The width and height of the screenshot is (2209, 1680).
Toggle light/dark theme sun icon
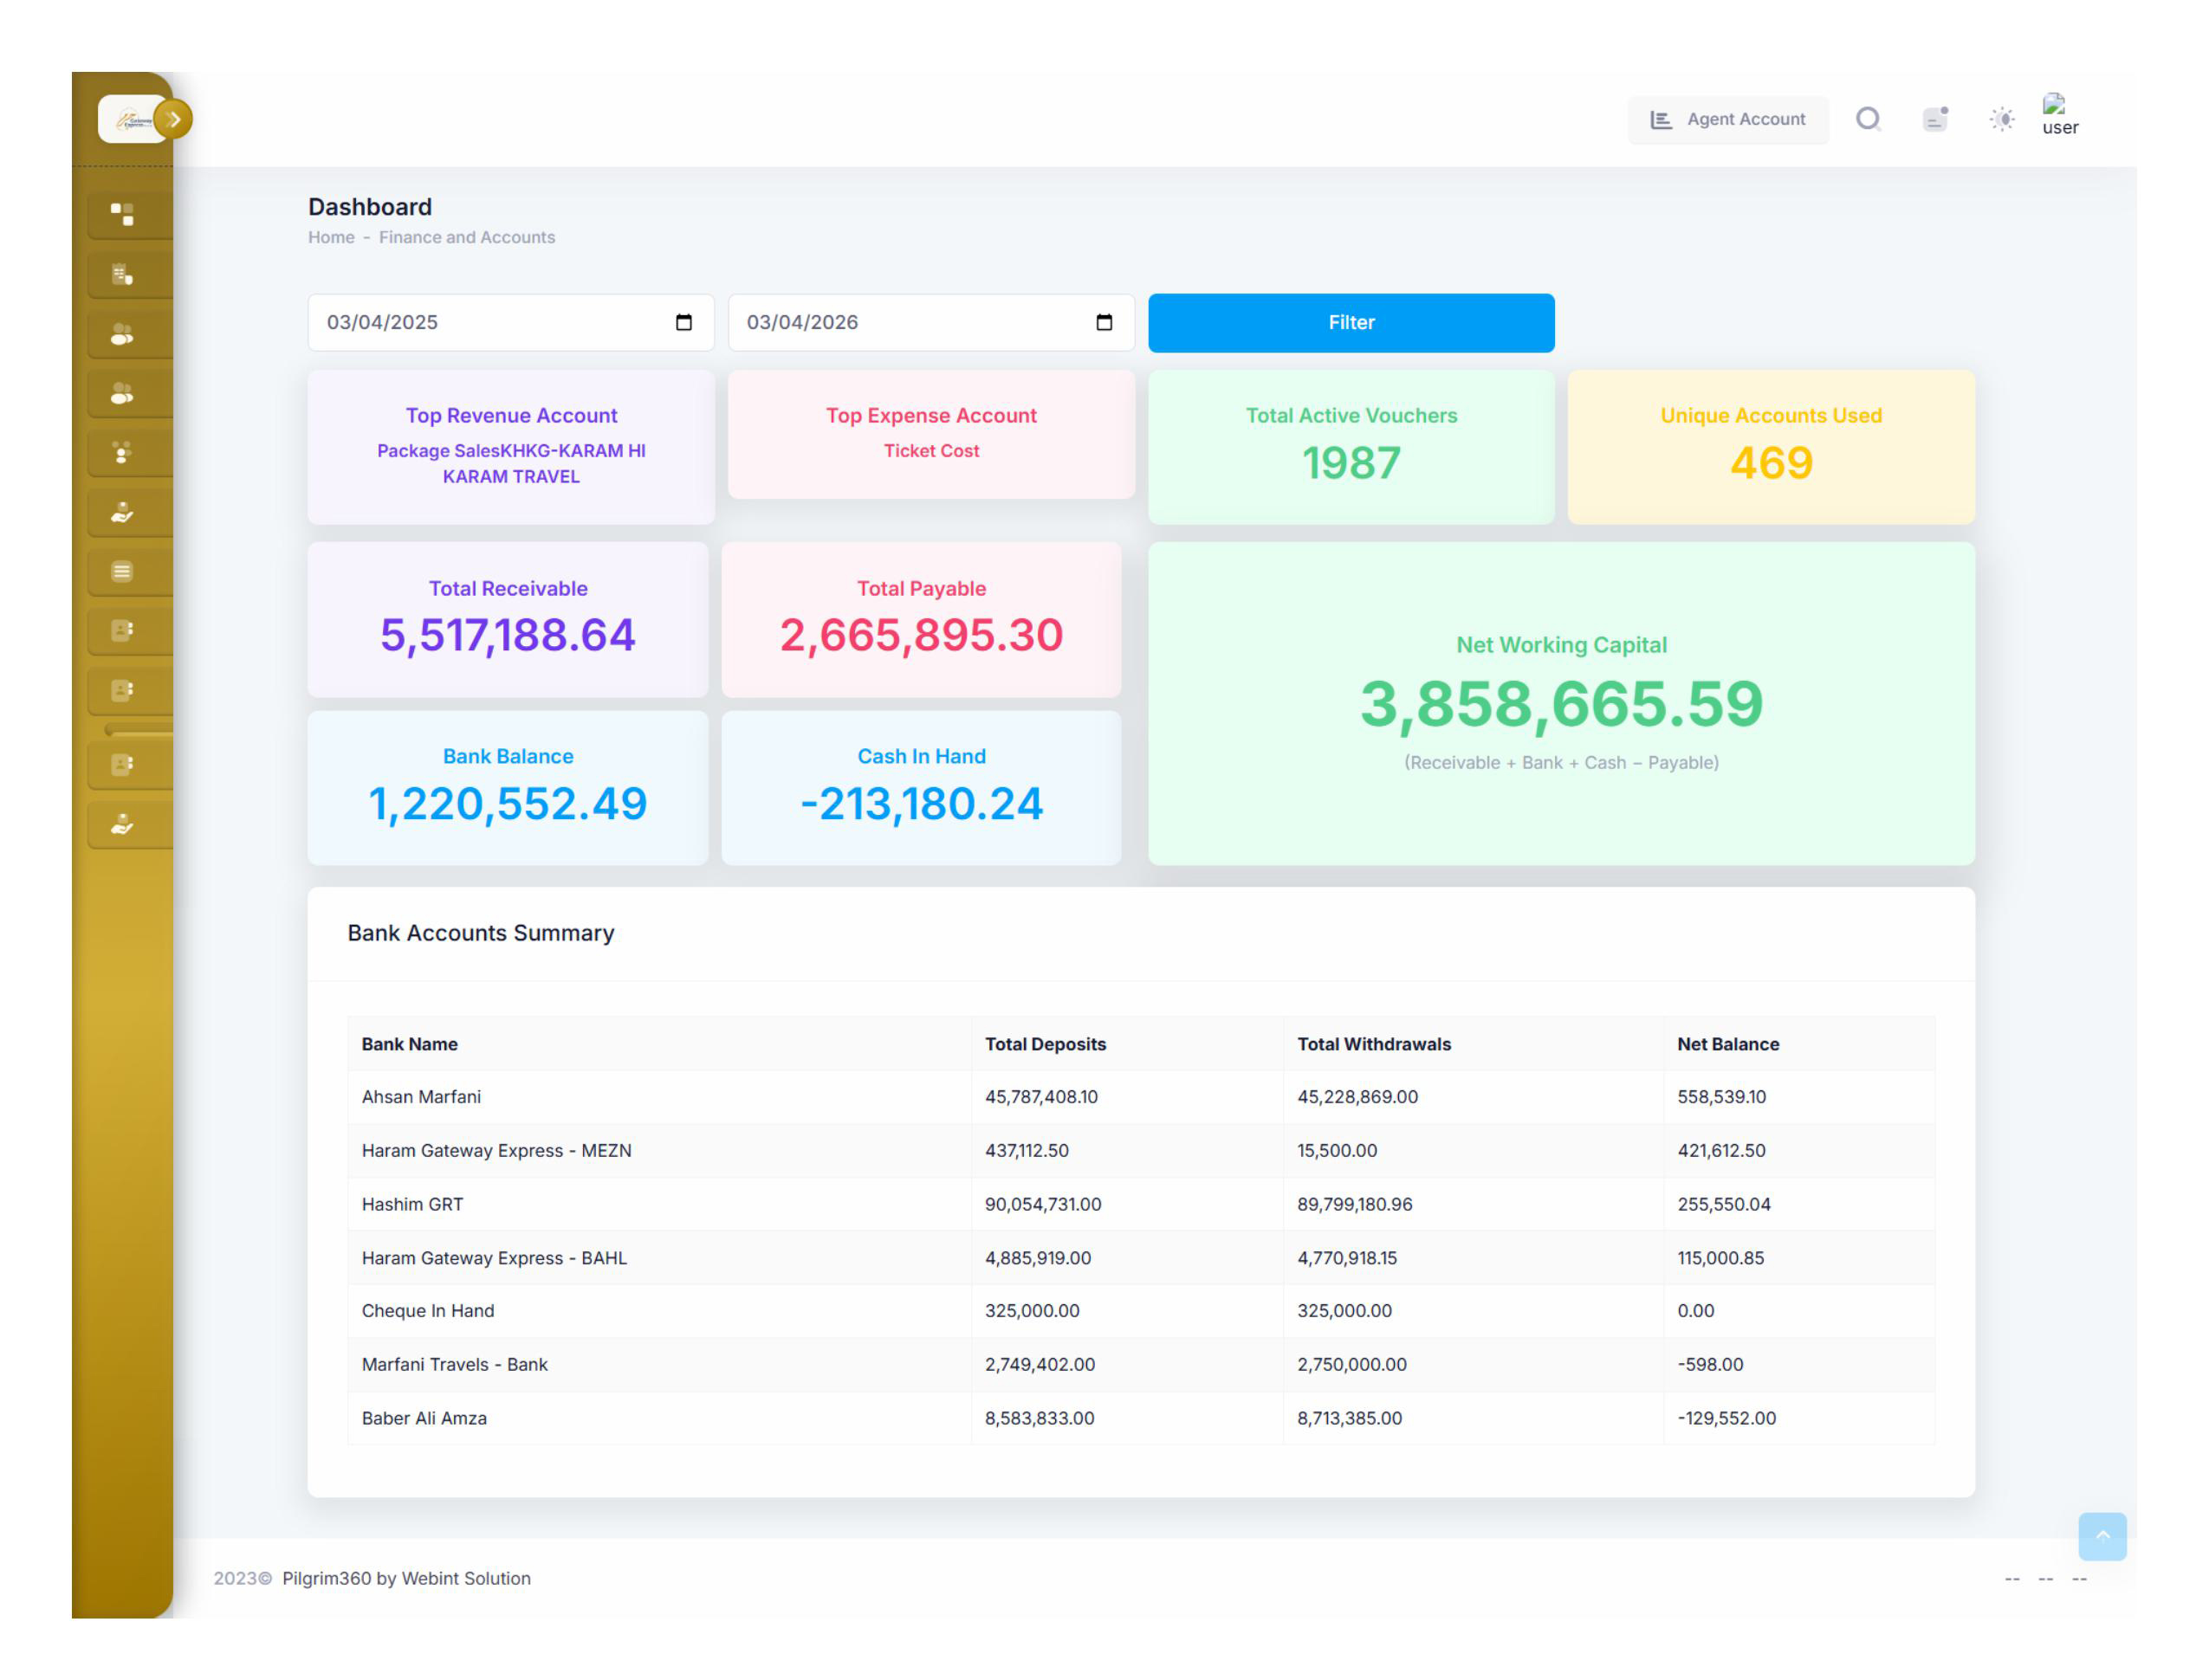pos(2001,119)
